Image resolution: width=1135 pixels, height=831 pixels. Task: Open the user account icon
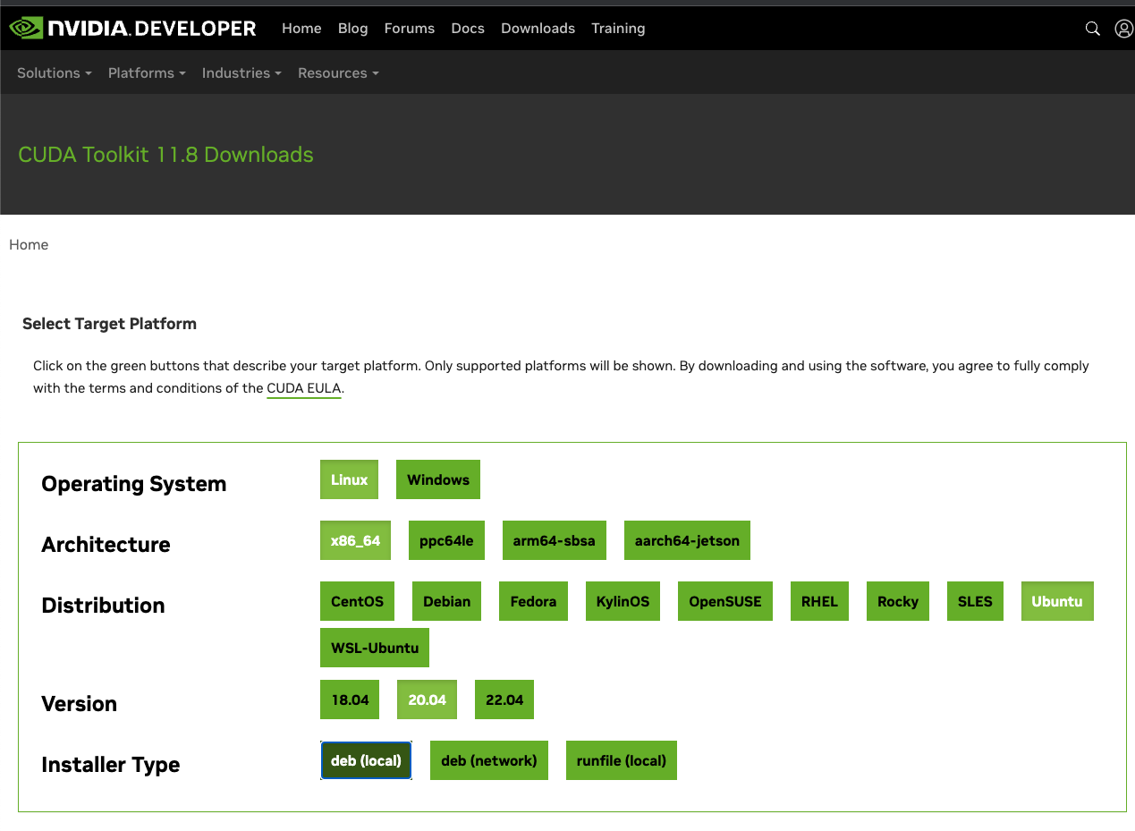pyautogui.click(x=1124, y=29)
